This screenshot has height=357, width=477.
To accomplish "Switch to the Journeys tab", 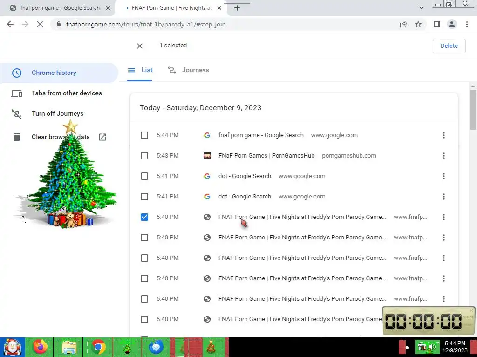I will [x=189, y=70].
